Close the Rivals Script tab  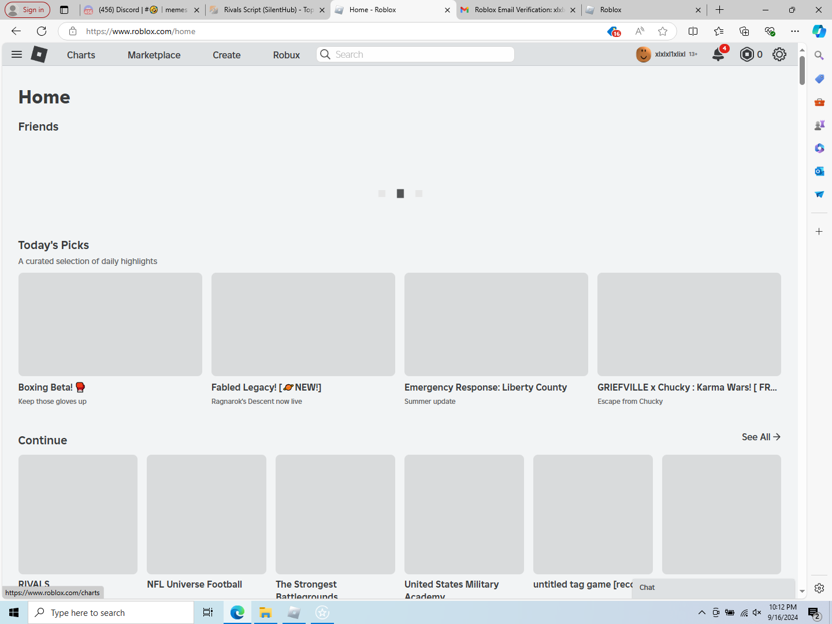[322, 10]
